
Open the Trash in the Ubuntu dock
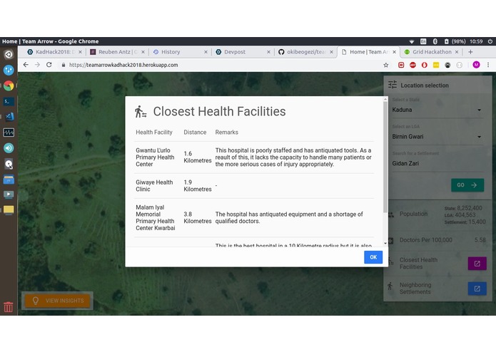coord(9,306)
